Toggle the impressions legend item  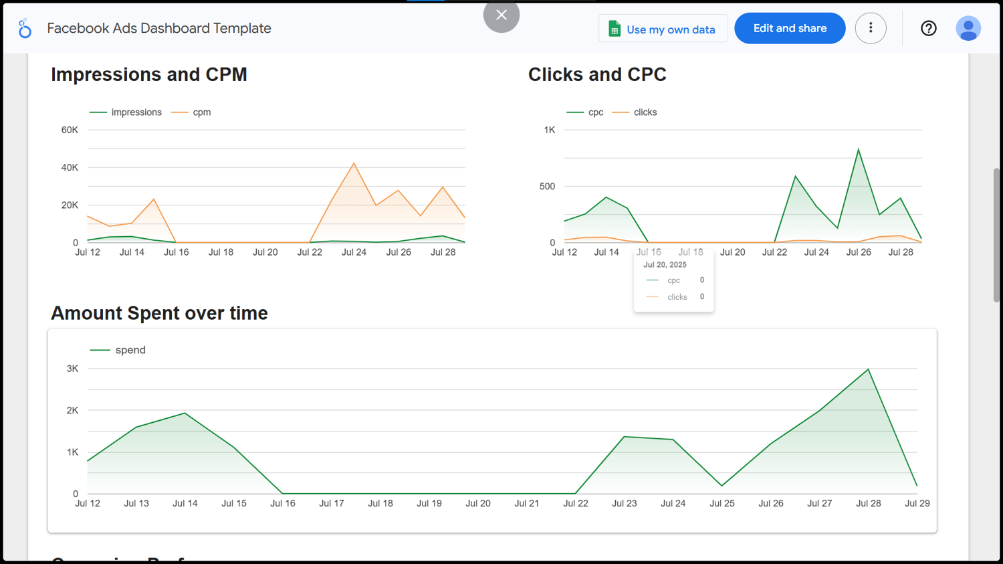126,112
